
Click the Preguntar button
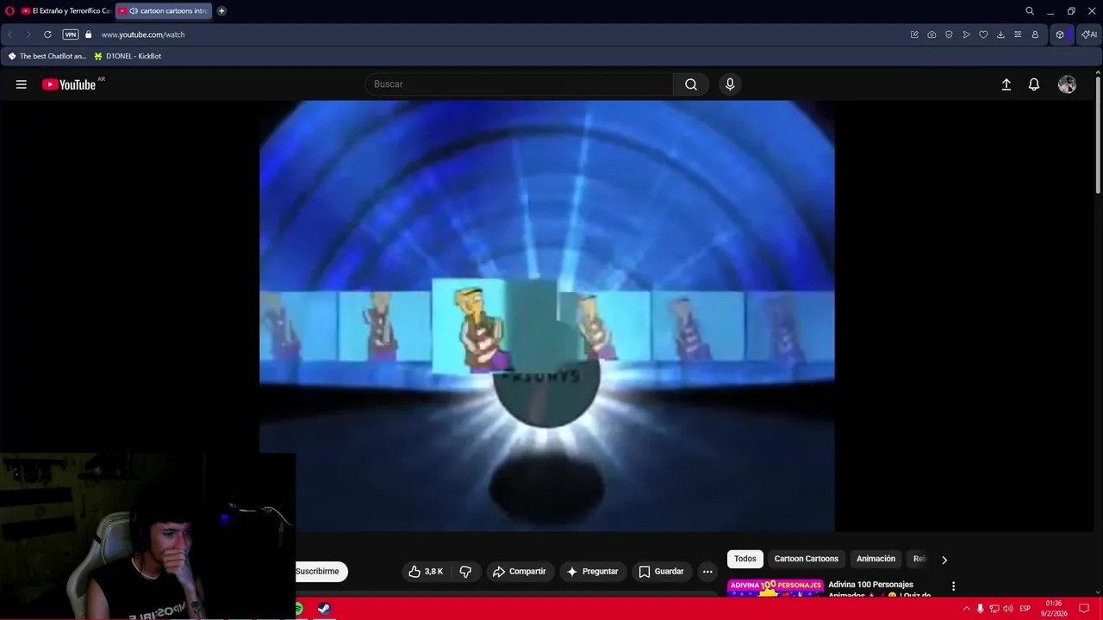(592, 571)
